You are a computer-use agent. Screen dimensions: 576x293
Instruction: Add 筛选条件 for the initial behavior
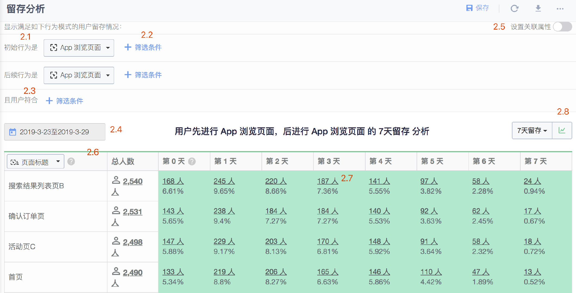tap(143, 47)
